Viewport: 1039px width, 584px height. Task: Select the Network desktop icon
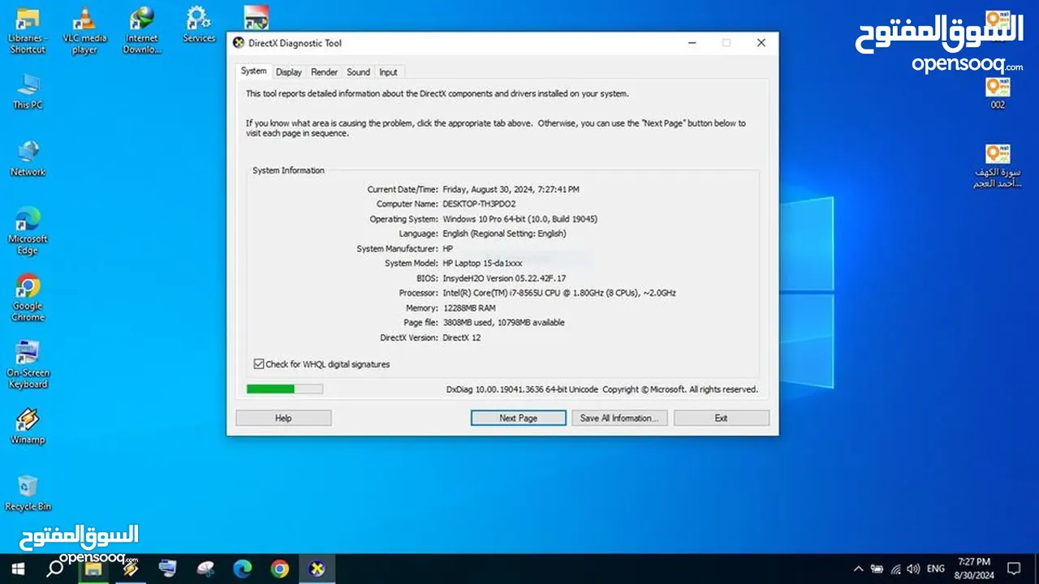28,158
